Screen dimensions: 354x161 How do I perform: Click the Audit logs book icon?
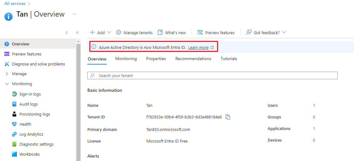(14, 104)
